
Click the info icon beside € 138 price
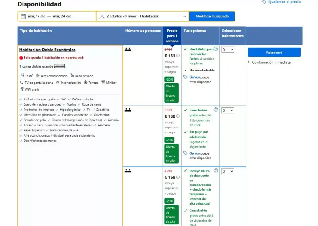[178, 116]
